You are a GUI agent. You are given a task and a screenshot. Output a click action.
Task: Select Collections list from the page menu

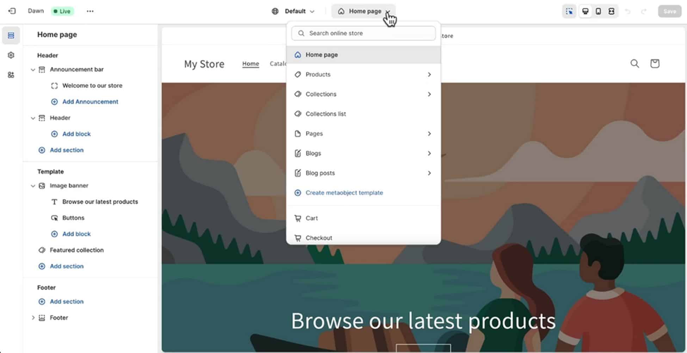[326, 113]
